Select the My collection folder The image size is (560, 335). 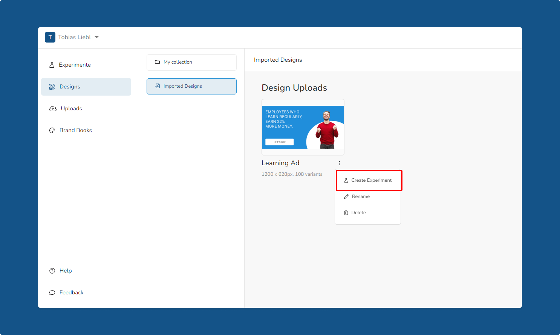191,62
